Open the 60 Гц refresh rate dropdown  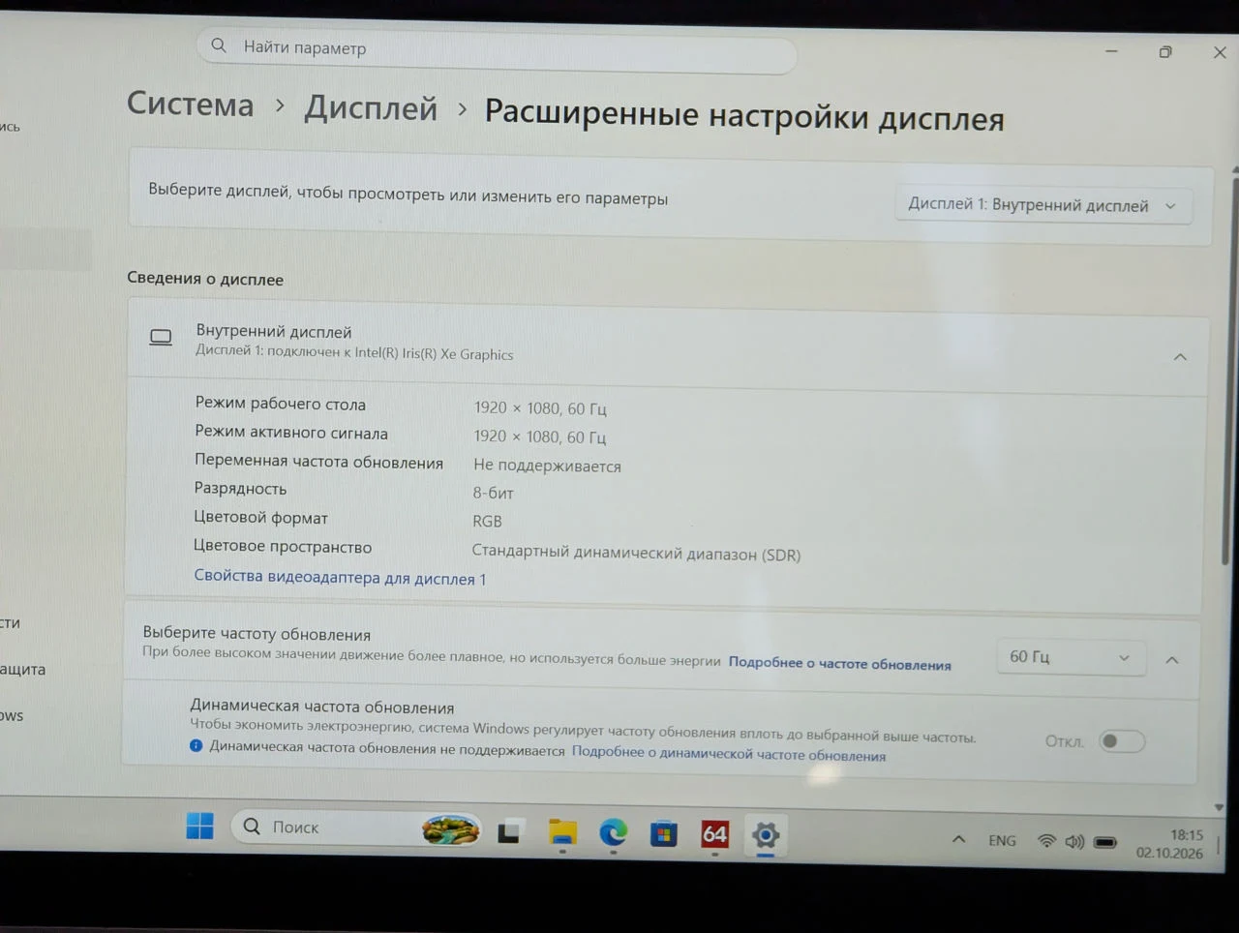pos(1070,657)
